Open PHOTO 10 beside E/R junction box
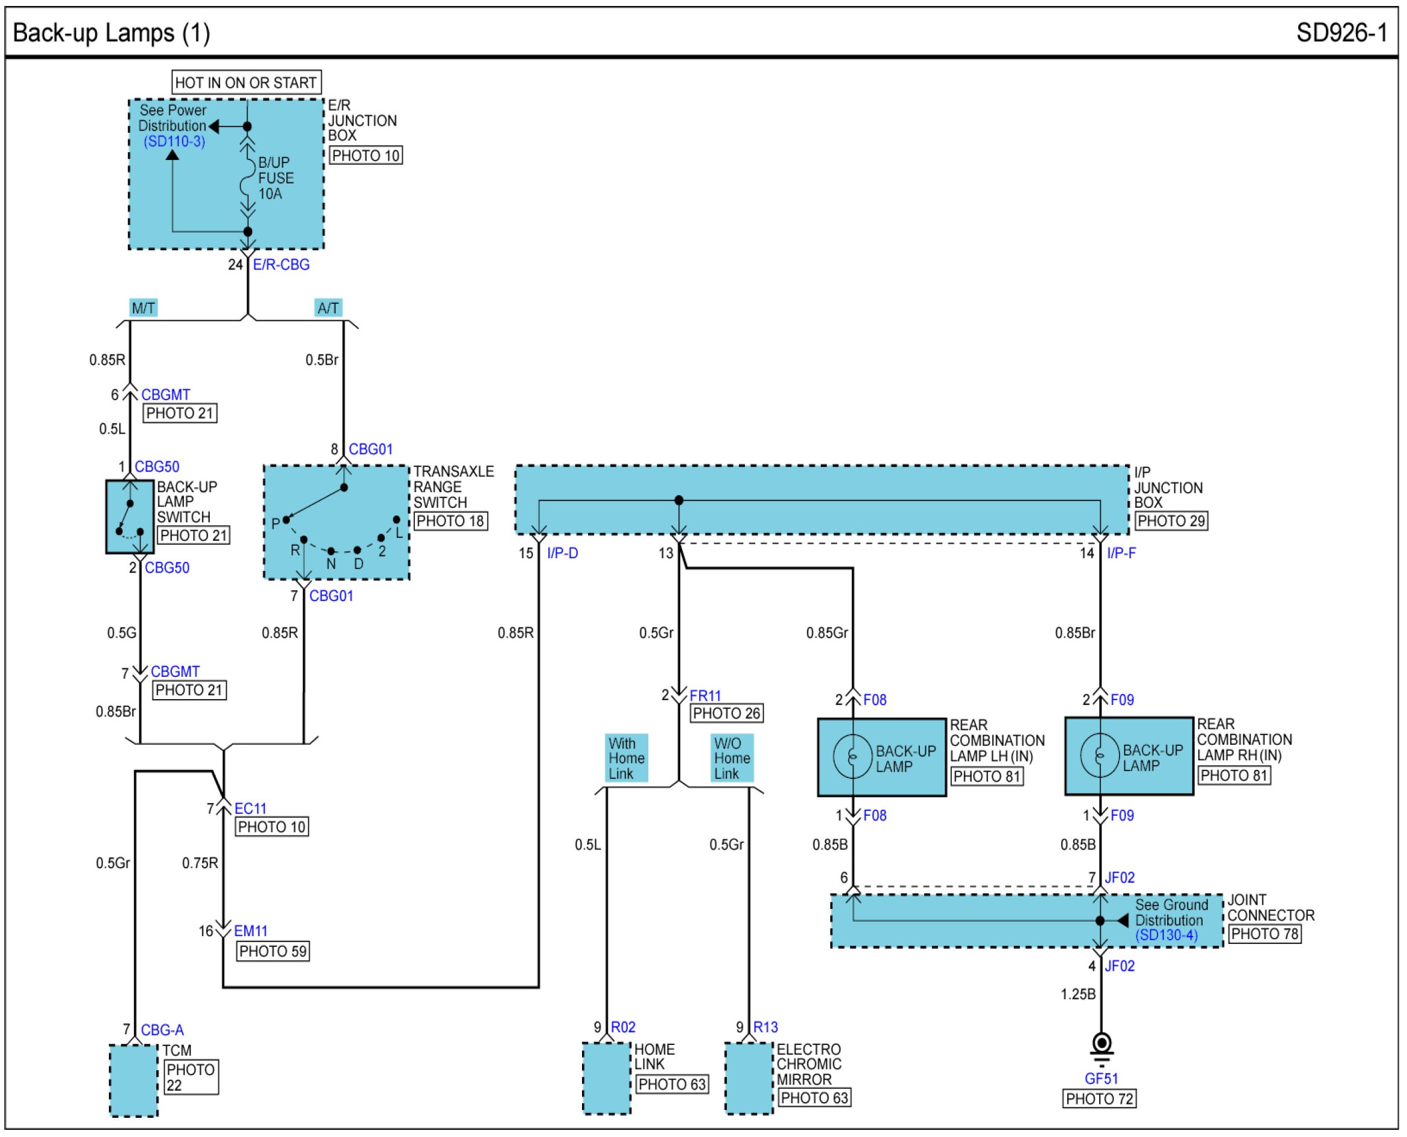1407x1137 pixels. (x=366, y=156)
